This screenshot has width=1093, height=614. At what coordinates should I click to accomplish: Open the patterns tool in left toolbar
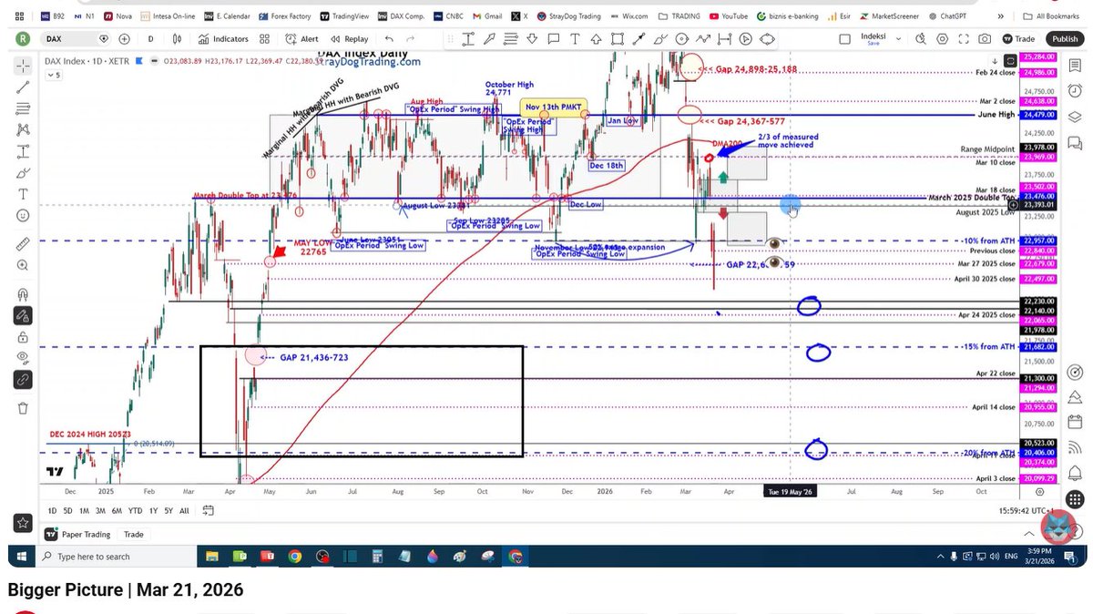[23, 128]
